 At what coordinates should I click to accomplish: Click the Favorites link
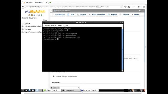click(33, 18)
